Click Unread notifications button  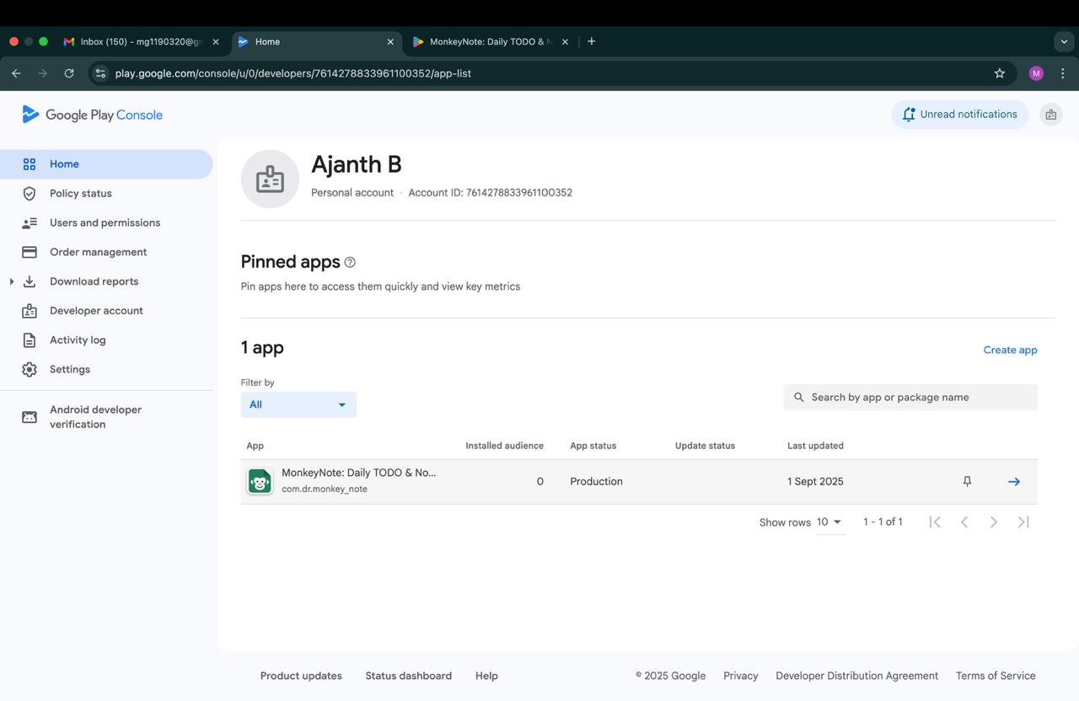pyautogui.click(x=959, y=115)
